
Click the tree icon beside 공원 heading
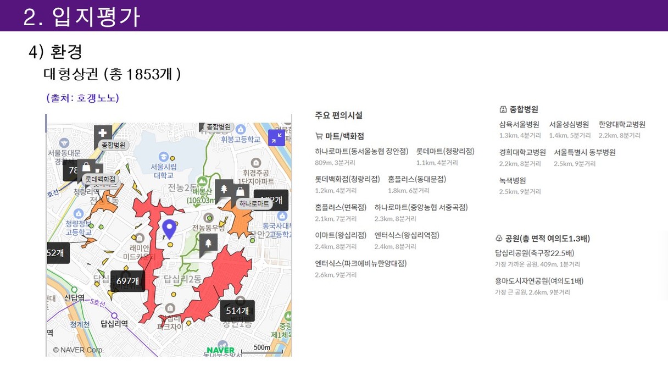click(499, 238)
